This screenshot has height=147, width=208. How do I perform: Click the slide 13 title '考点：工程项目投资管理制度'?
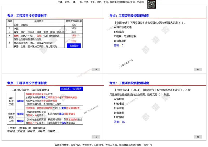[x=27, y=16]
